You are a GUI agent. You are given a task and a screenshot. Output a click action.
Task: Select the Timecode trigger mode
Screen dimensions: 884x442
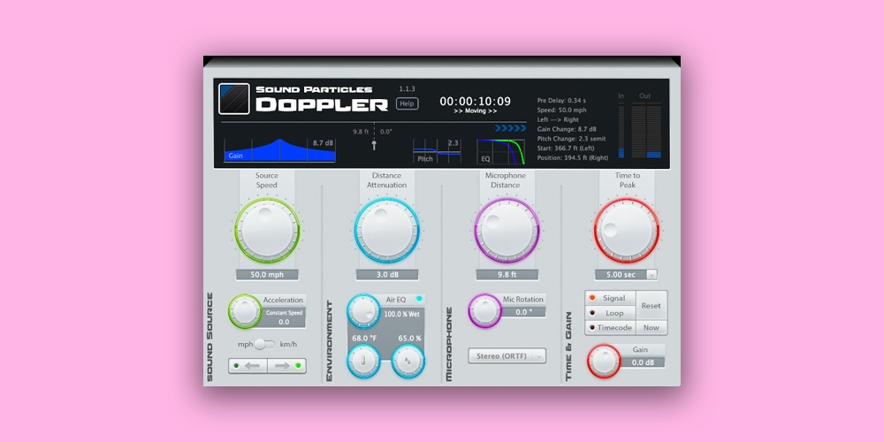click(x=610, y=327)
